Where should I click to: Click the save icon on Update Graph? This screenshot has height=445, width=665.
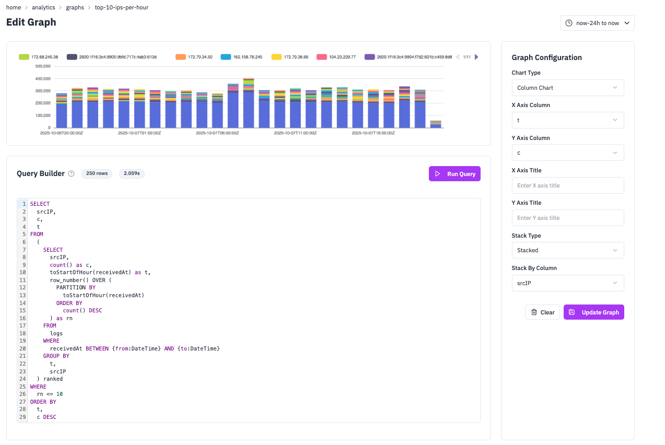tap(572, 312)
